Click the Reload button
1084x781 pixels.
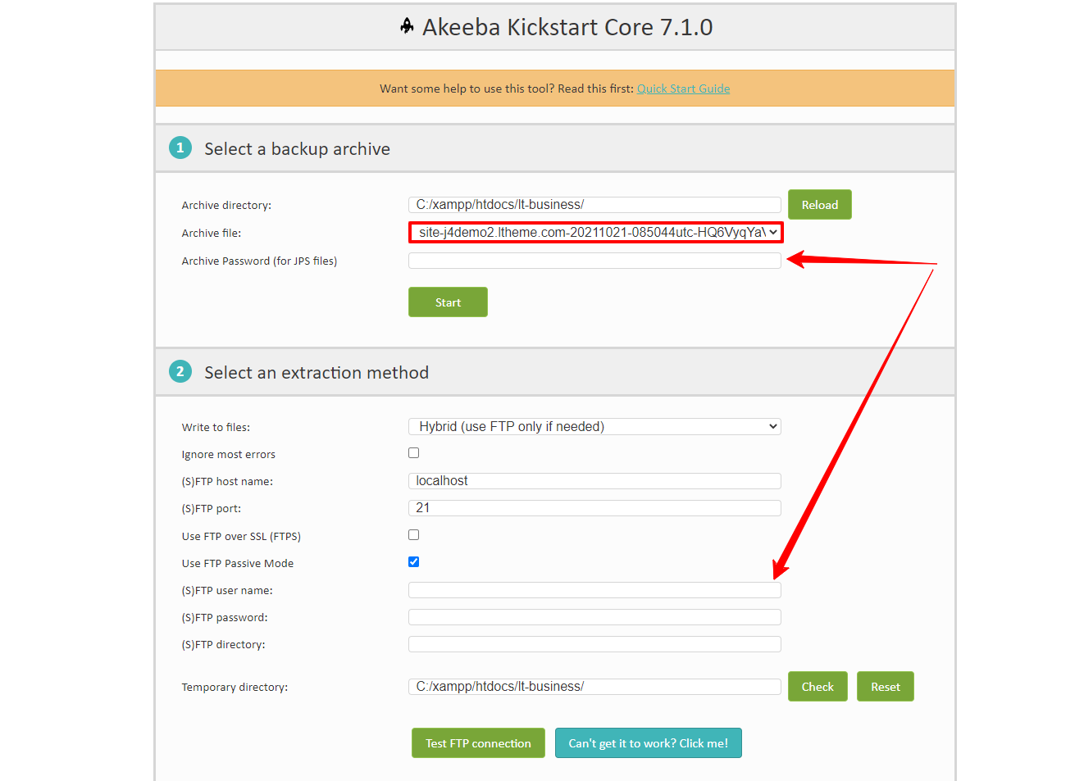point(820,205)
